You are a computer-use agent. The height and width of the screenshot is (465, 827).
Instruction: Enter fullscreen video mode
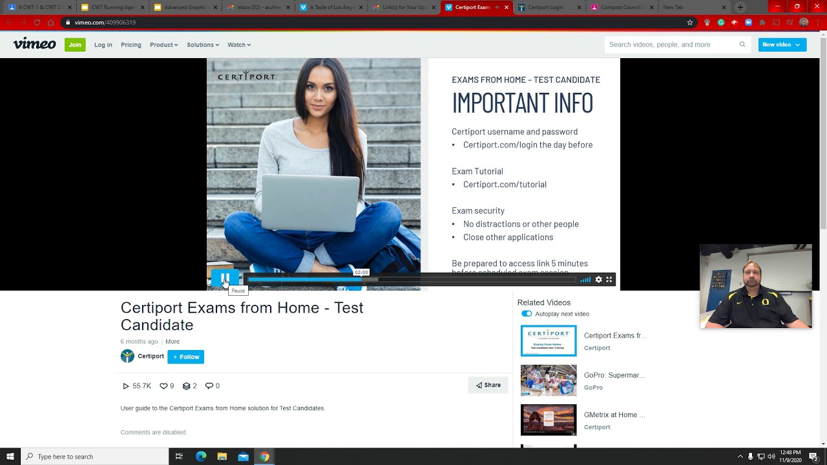609,280
